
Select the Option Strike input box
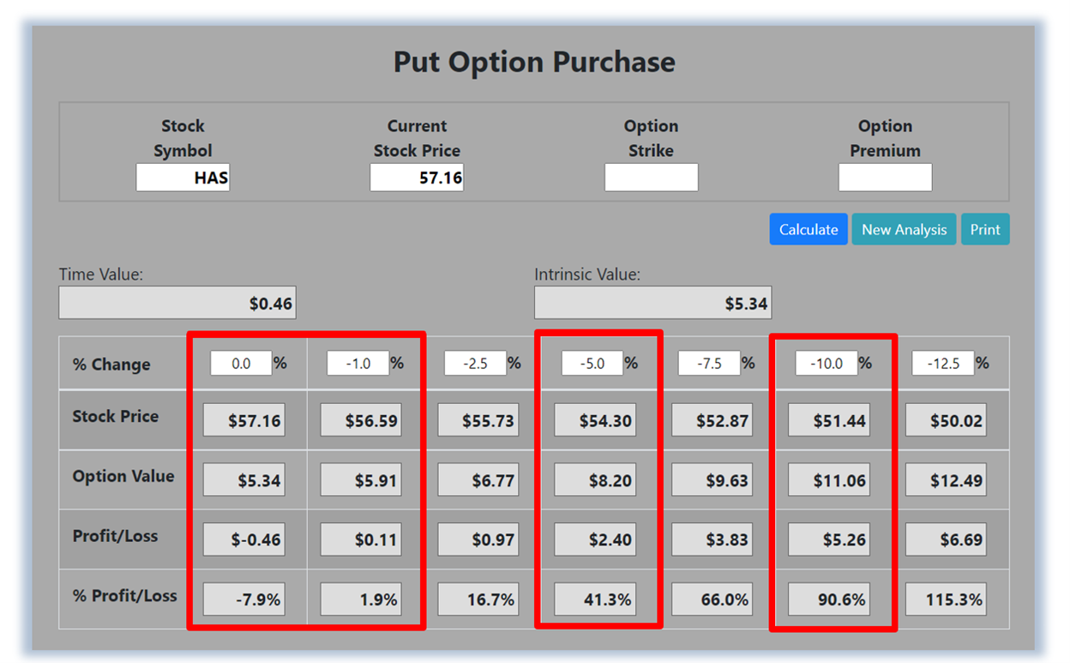pyautogui.click(x=651, y=178)
